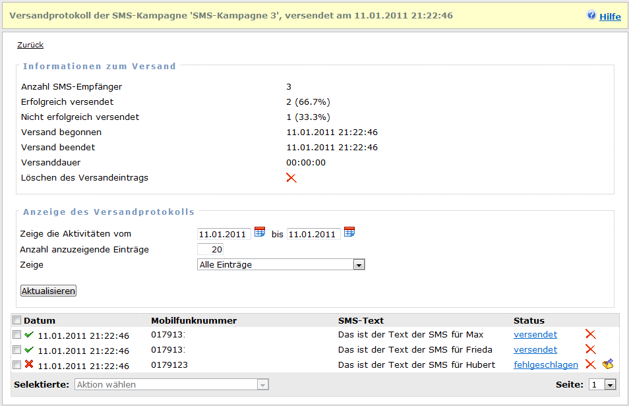Open calendar picker for the end date
Image resolution: width=629 pixels, height=406 pixels.
(x=349, y=232)
